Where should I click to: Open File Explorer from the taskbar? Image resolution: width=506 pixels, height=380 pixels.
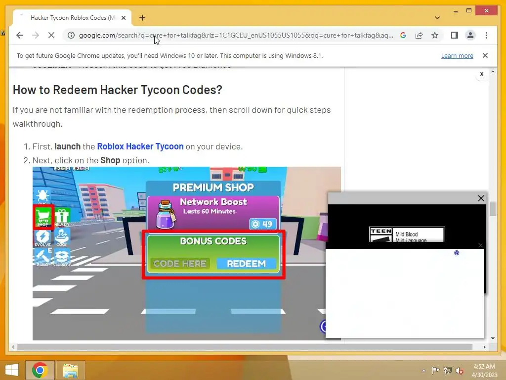tap(70, 370)
